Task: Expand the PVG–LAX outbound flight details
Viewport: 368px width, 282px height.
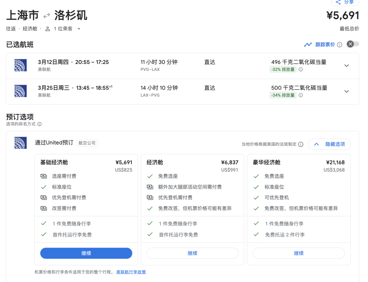Action: tap(347, 66)
